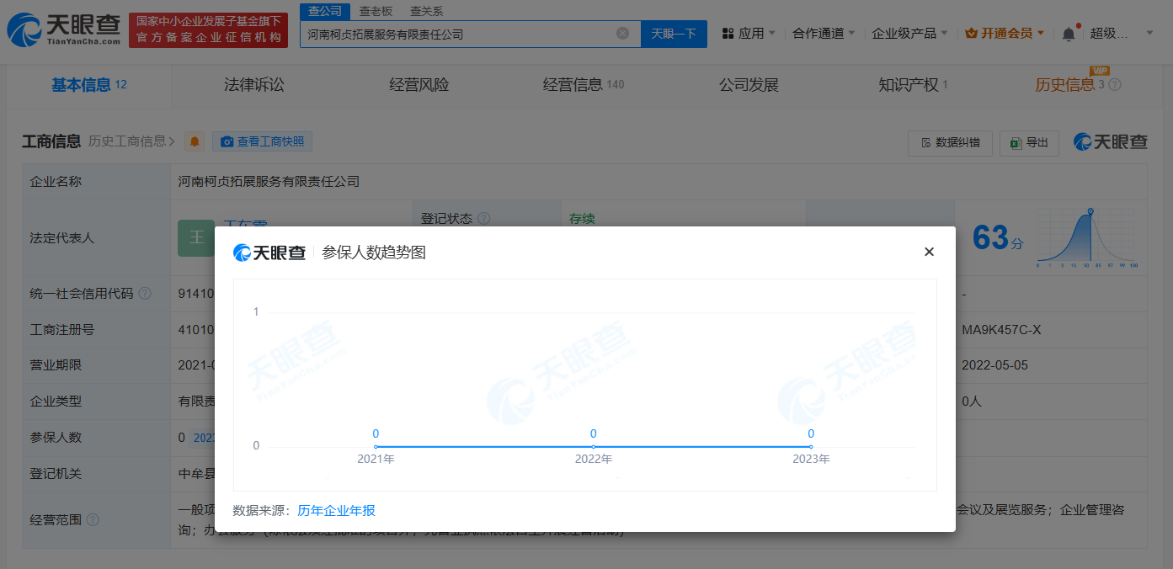1173x569 pixels.
Task: Click 查看工商快照 button
Action: 262,141
